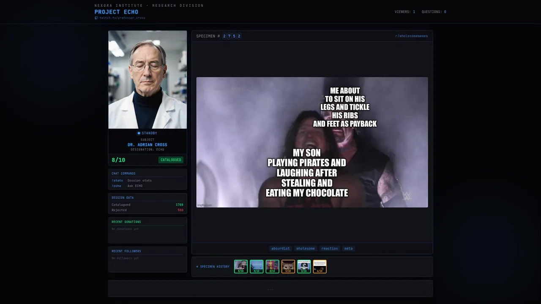
Task: Click the RECENT FOLLOWERS header
Action: pyautogui.click(x=126, y=251)
